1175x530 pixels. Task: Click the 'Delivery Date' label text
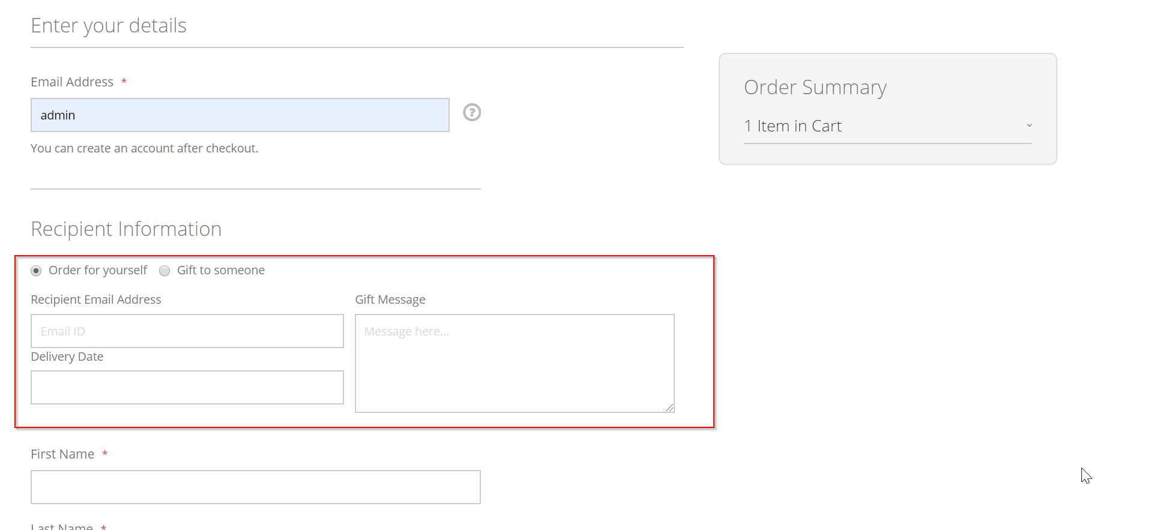[x=67, y=357]
